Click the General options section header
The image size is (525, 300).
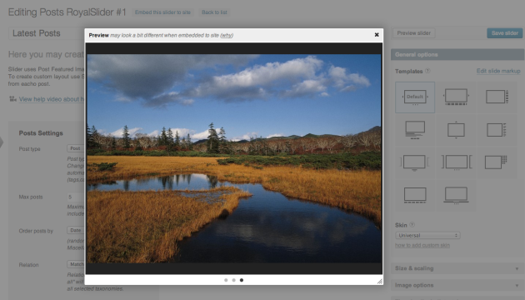click(x=457, y=54)
